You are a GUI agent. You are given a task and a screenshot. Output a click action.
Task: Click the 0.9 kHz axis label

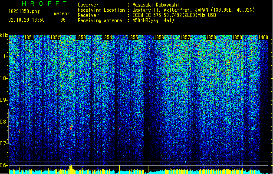[x=4, y=100]
